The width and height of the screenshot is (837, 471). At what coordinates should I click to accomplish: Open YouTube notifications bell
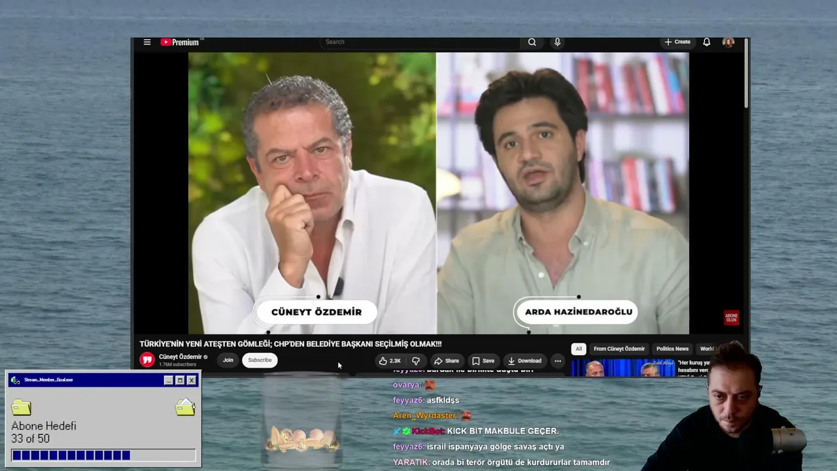707,42
